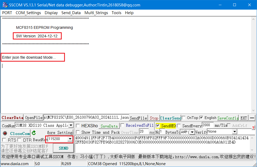Enable the HEXShow checkbox
The height and width of the screenshot is (167, 257).
78,126
